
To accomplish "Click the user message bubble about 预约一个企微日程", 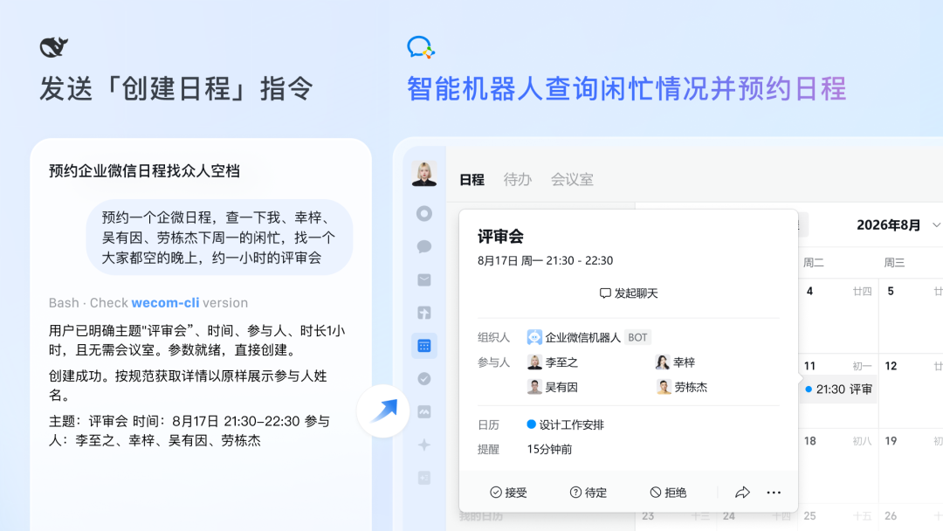I will point(219,238).
